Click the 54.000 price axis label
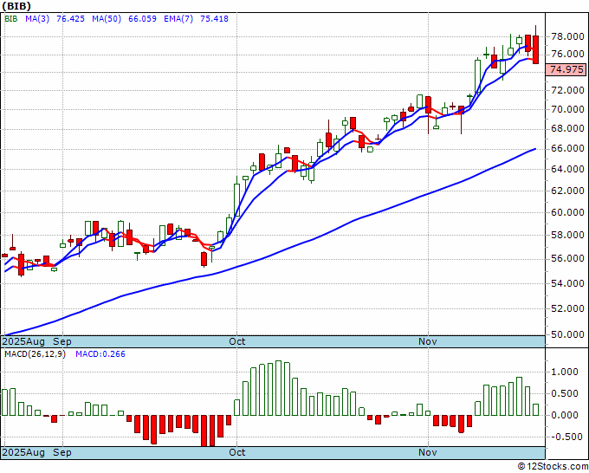Image resolution: width=589 pixels, height=473 pixels. [567, 283]
